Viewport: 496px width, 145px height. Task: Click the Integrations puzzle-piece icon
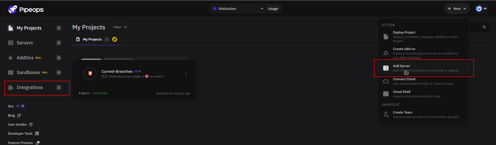point(11,87)
